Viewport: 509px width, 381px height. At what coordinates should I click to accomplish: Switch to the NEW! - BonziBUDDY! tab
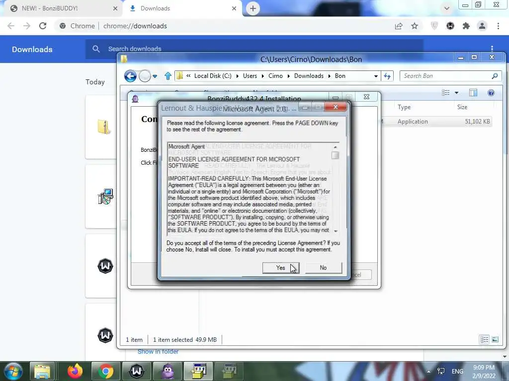pyautogui.click(x=50, y=8)
